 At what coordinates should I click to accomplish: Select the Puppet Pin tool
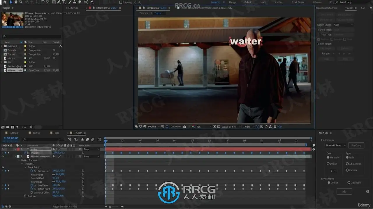[x=92, y=2]
